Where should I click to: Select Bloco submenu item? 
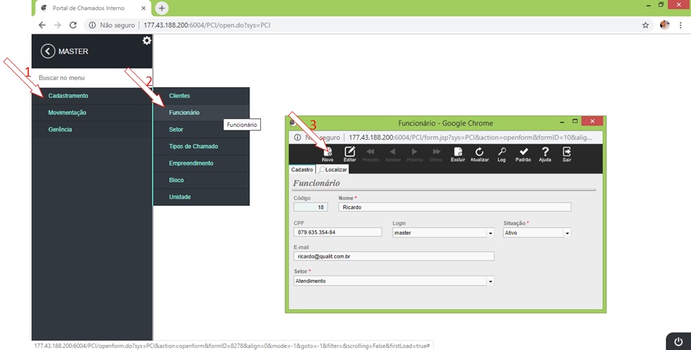tap(201, 180)
